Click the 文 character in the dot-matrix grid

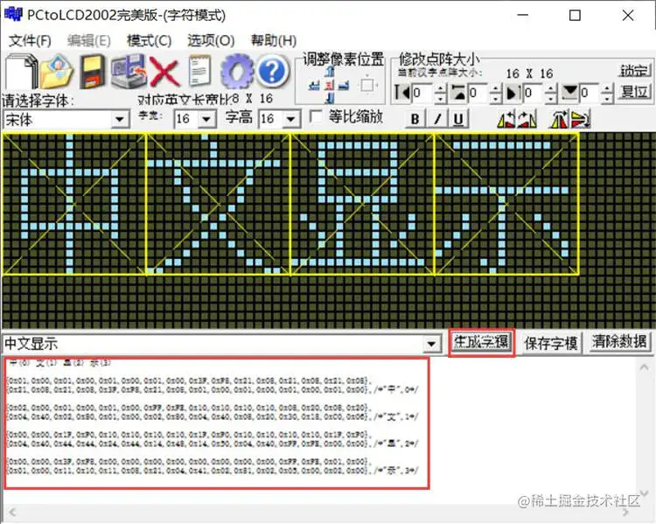click(x=218, y=204)
